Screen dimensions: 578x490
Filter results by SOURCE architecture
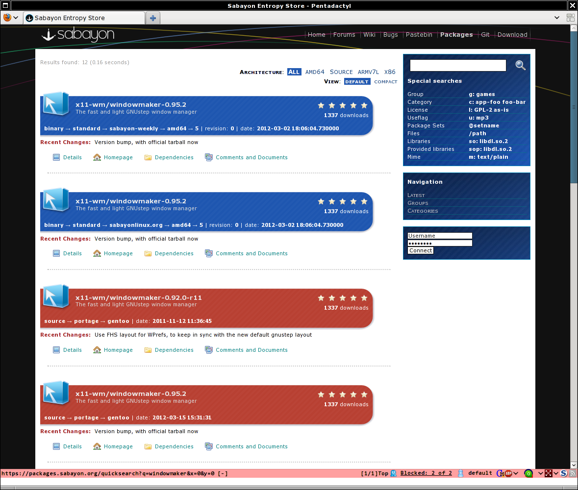tap(341, 72)
